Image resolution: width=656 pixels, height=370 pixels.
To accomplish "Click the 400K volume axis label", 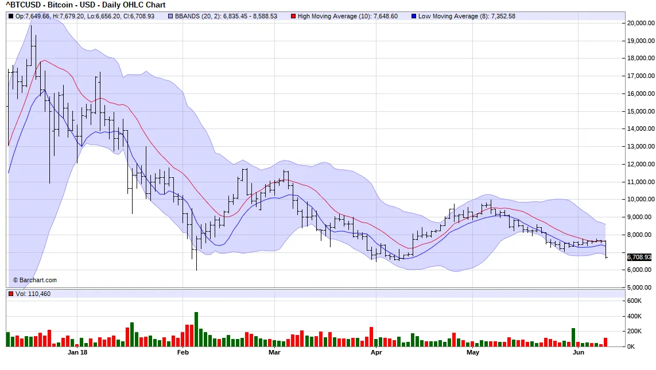I will pyautogui.click(x=634, y=316).
